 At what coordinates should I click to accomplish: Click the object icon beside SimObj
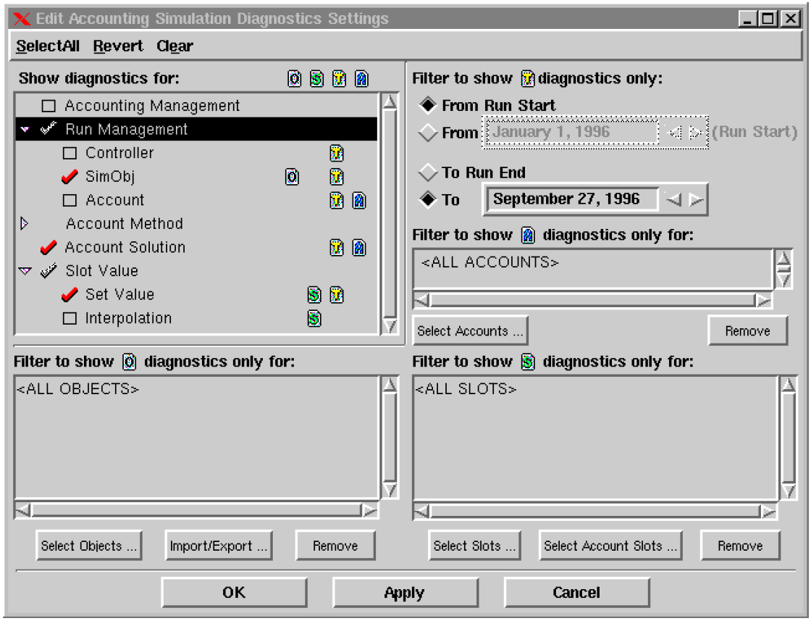293,177
